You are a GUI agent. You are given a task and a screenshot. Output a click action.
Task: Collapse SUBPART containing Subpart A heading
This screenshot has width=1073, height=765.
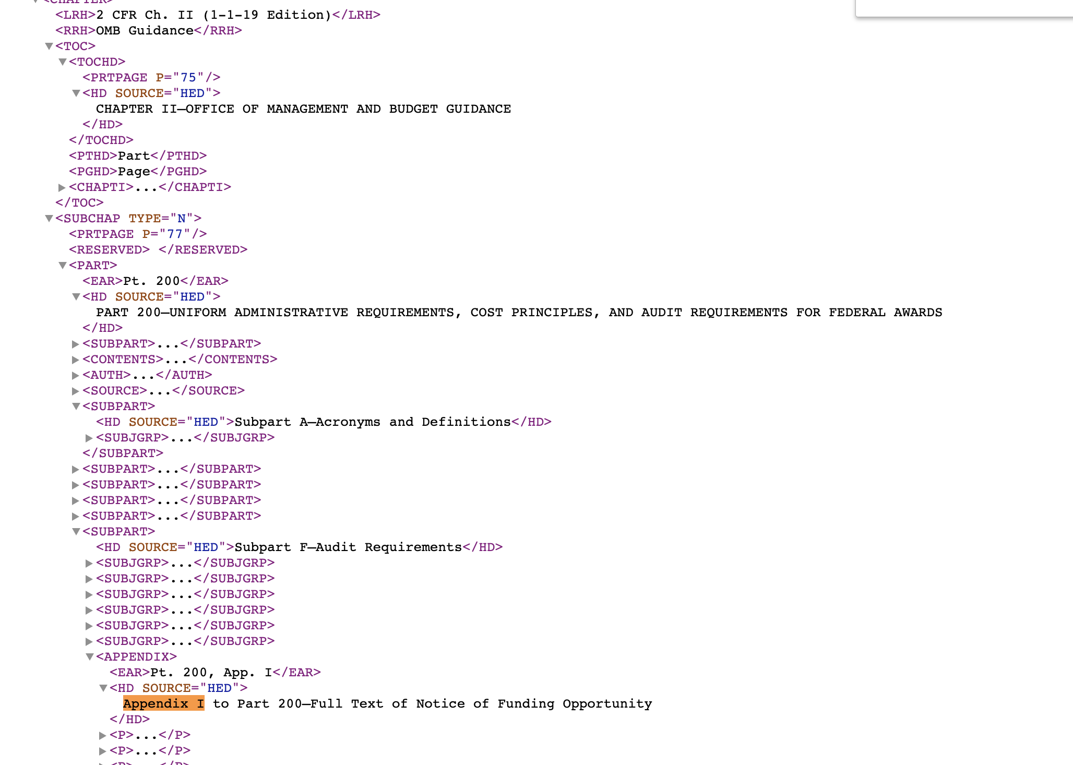pyautogui.click(x=76, y=407)
